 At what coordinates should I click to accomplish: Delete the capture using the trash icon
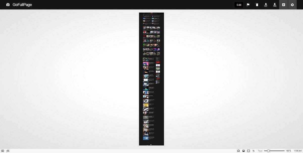pos(257,5)
